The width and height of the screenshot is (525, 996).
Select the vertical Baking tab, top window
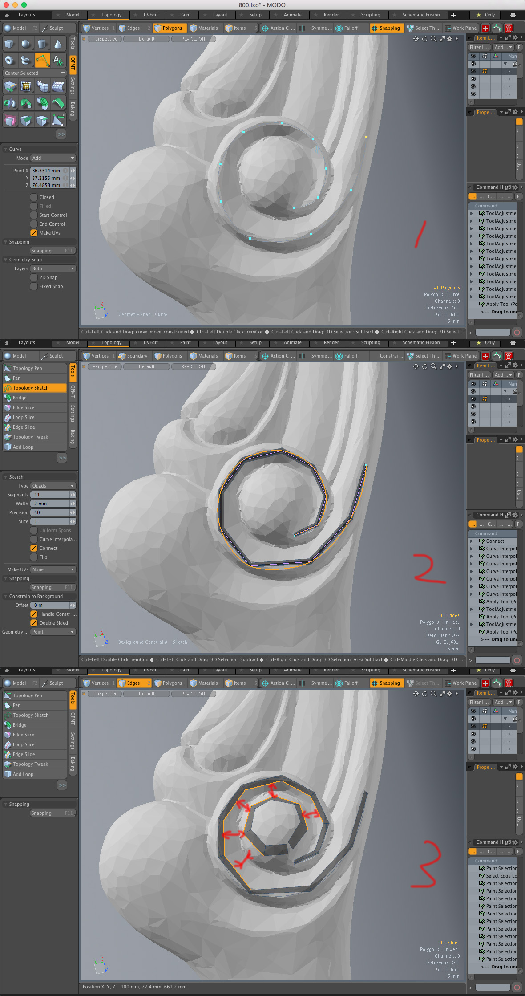(x=73, y=110)
